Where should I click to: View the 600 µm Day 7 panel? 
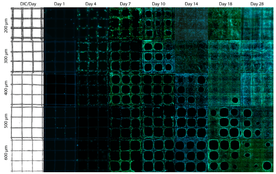pyautogui.click(x=126, y=156)
